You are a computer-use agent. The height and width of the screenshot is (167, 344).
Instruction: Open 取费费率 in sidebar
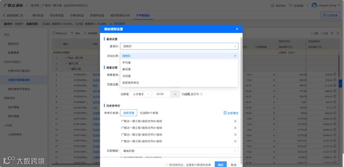(13, 53)
